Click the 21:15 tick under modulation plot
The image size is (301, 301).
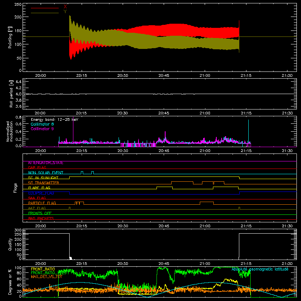(x=246, y=151)
